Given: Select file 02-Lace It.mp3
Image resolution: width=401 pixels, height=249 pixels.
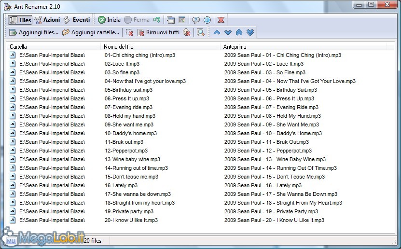Looking at the screenshot, I should pyautogui.click(x=122, y=64).
